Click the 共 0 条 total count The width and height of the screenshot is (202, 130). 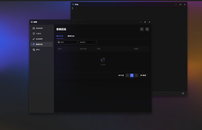click(x=121, y=75)
